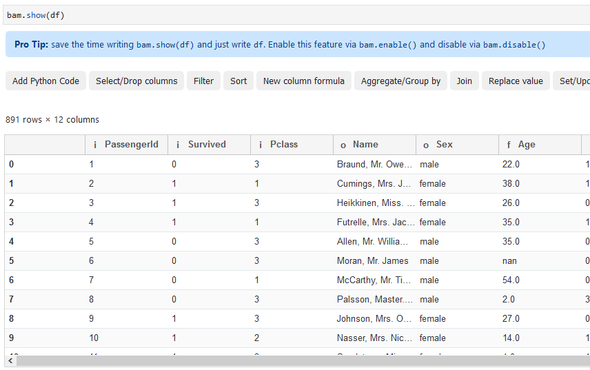
Task: Click the PassengerId column header
Action: pyautogui.click(x=131, y=145)
